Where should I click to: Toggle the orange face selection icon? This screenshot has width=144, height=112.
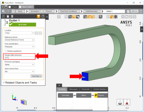click(x=74, y=17)
